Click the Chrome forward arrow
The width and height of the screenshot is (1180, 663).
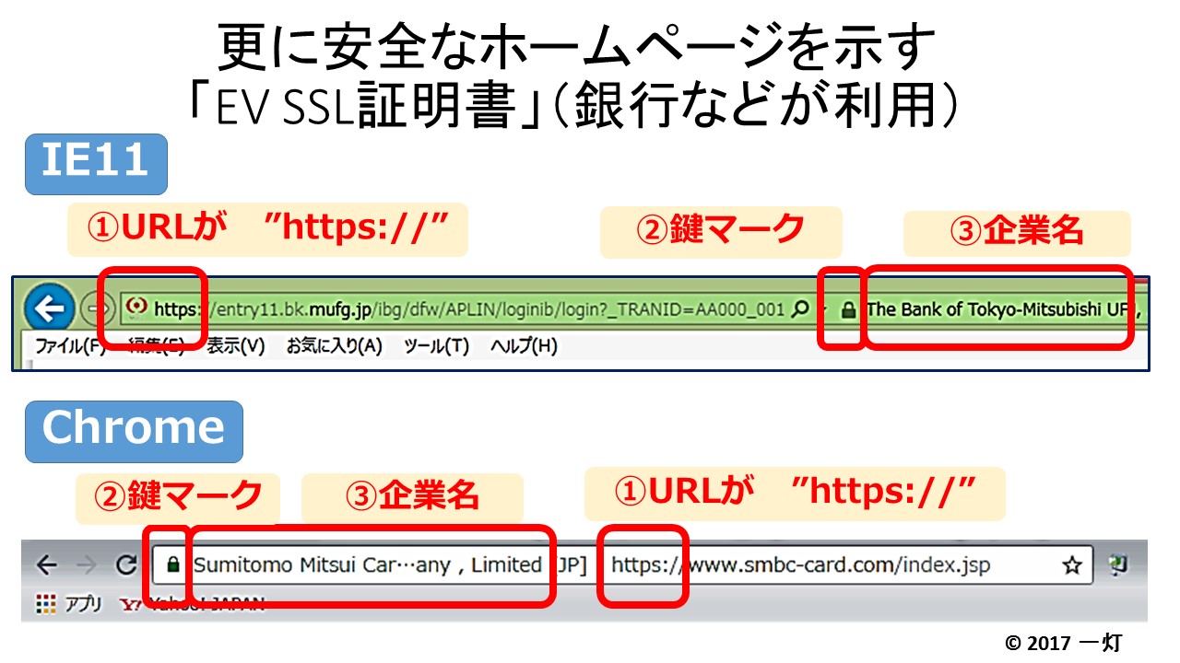tap(86, 564)
